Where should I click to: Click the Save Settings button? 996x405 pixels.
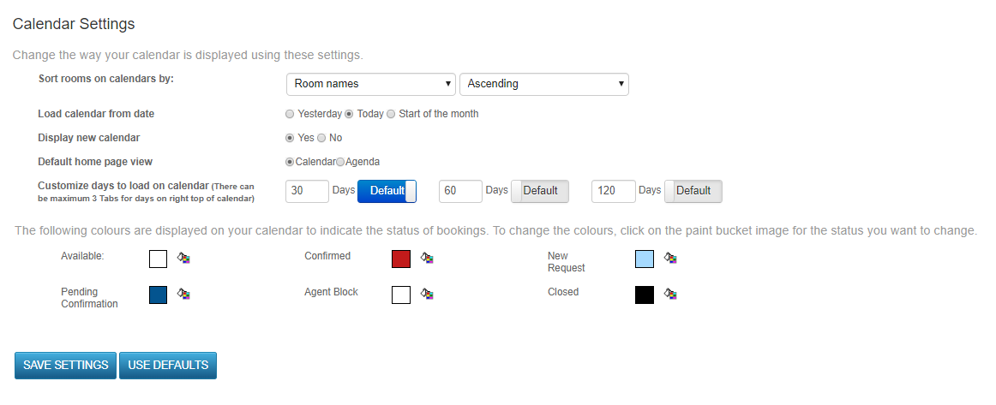[65, 366]
